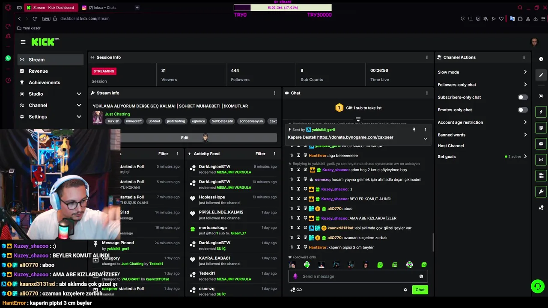This screenshot has width=548, height=308.
Task: Click the user avatar at top right
Action: pos(534,42)
